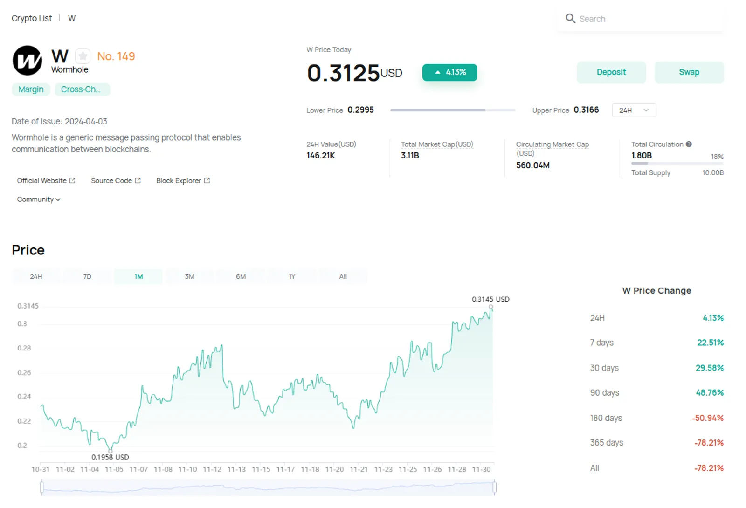Screen dimensions: 746x508
Task: Click the Lower Price 0.2995 value
Action: coord(360,110)
